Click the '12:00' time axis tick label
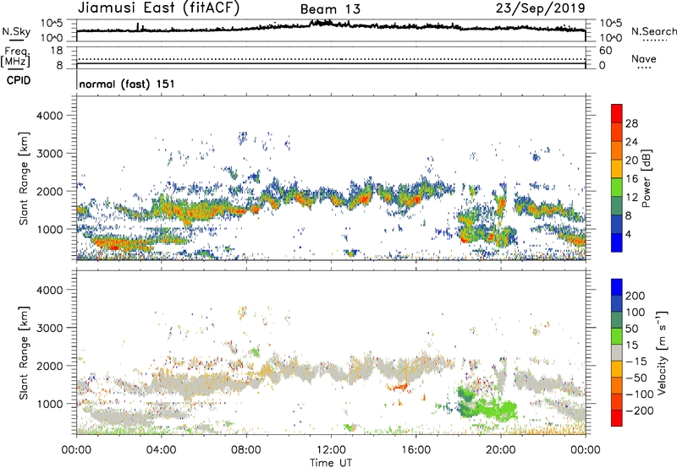 pyautogui.click(x=331, y=450)
